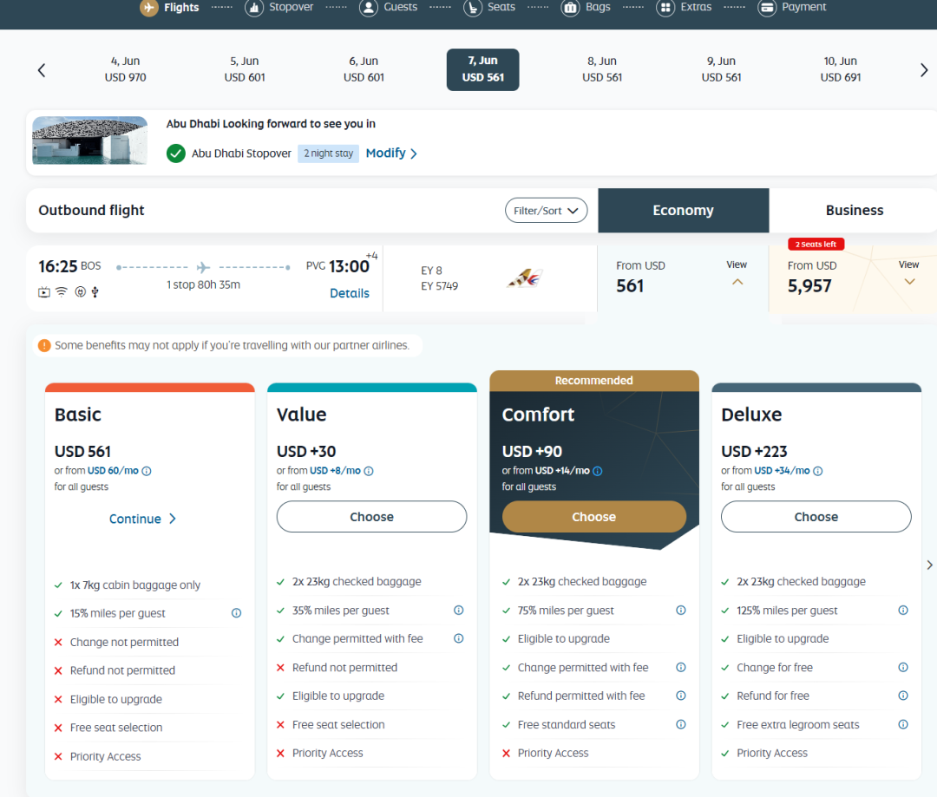The image size is (937, 797).
Task: Click the Guests step icon
Action: 369,8
